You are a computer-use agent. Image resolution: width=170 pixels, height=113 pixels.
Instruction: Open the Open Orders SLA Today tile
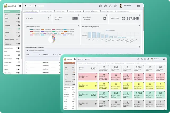[x=88, y=95]
